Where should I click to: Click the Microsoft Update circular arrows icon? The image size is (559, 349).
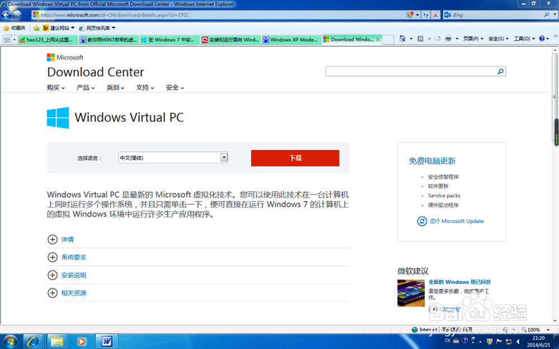pos(421,221)
